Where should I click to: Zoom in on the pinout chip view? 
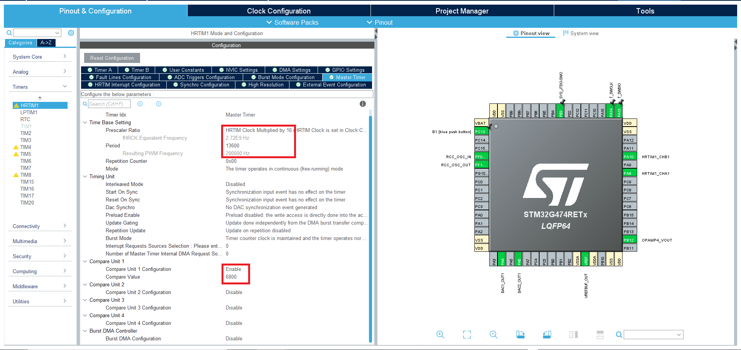pyautogui.click(x=440, y=335)
